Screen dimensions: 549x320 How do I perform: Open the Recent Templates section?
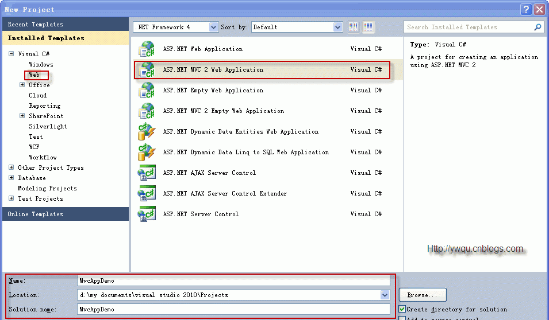[66, 24]
